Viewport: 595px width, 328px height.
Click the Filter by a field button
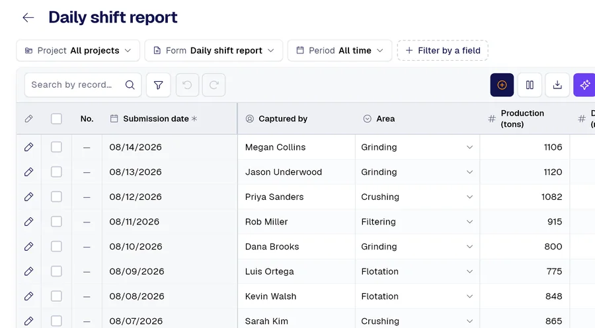click(442, 50)
